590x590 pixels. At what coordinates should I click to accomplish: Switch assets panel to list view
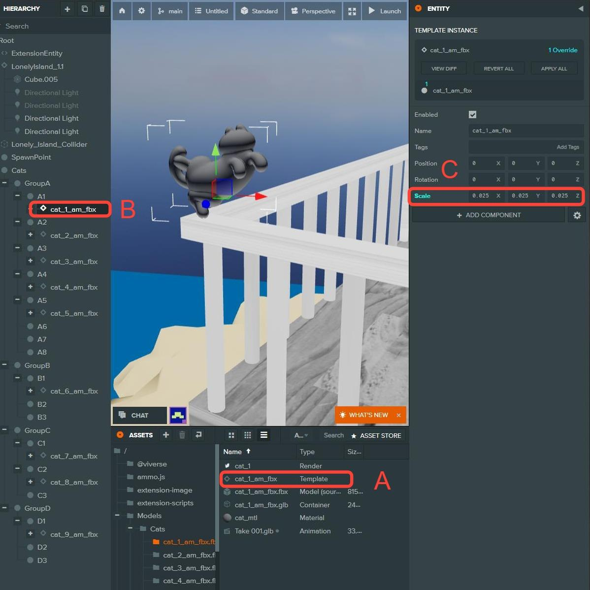click(x=264, y=435)
